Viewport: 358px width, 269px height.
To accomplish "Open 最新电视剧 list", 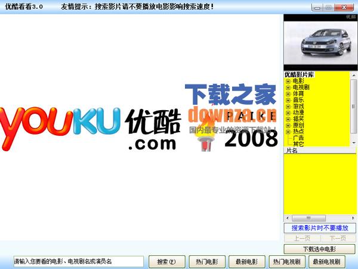I will (327, 262).
